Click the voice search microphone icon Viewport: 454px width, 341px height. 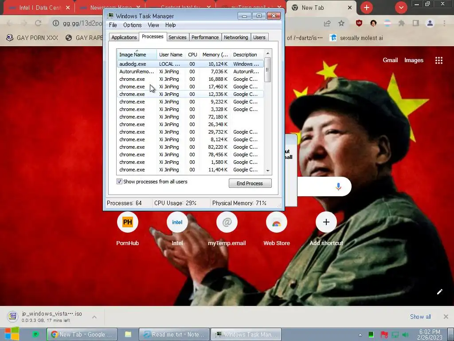click(x=338, y=186)
